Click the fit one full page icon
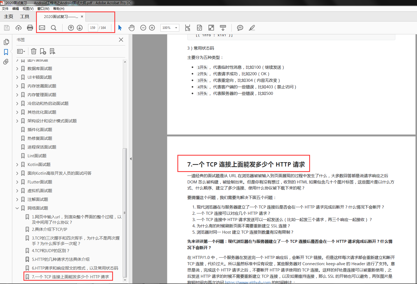417x284 pixels. 199,28
